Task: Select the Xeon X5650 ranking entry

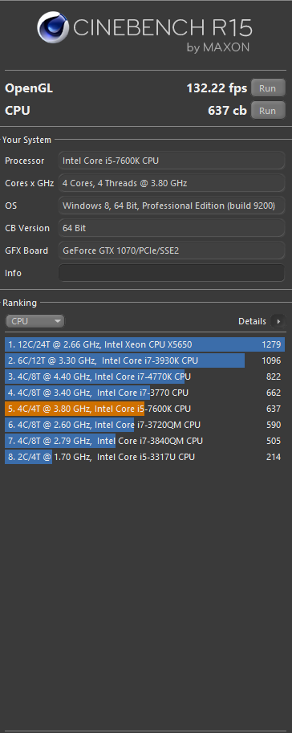Action: pyautogui.click(x=145, y=344)
